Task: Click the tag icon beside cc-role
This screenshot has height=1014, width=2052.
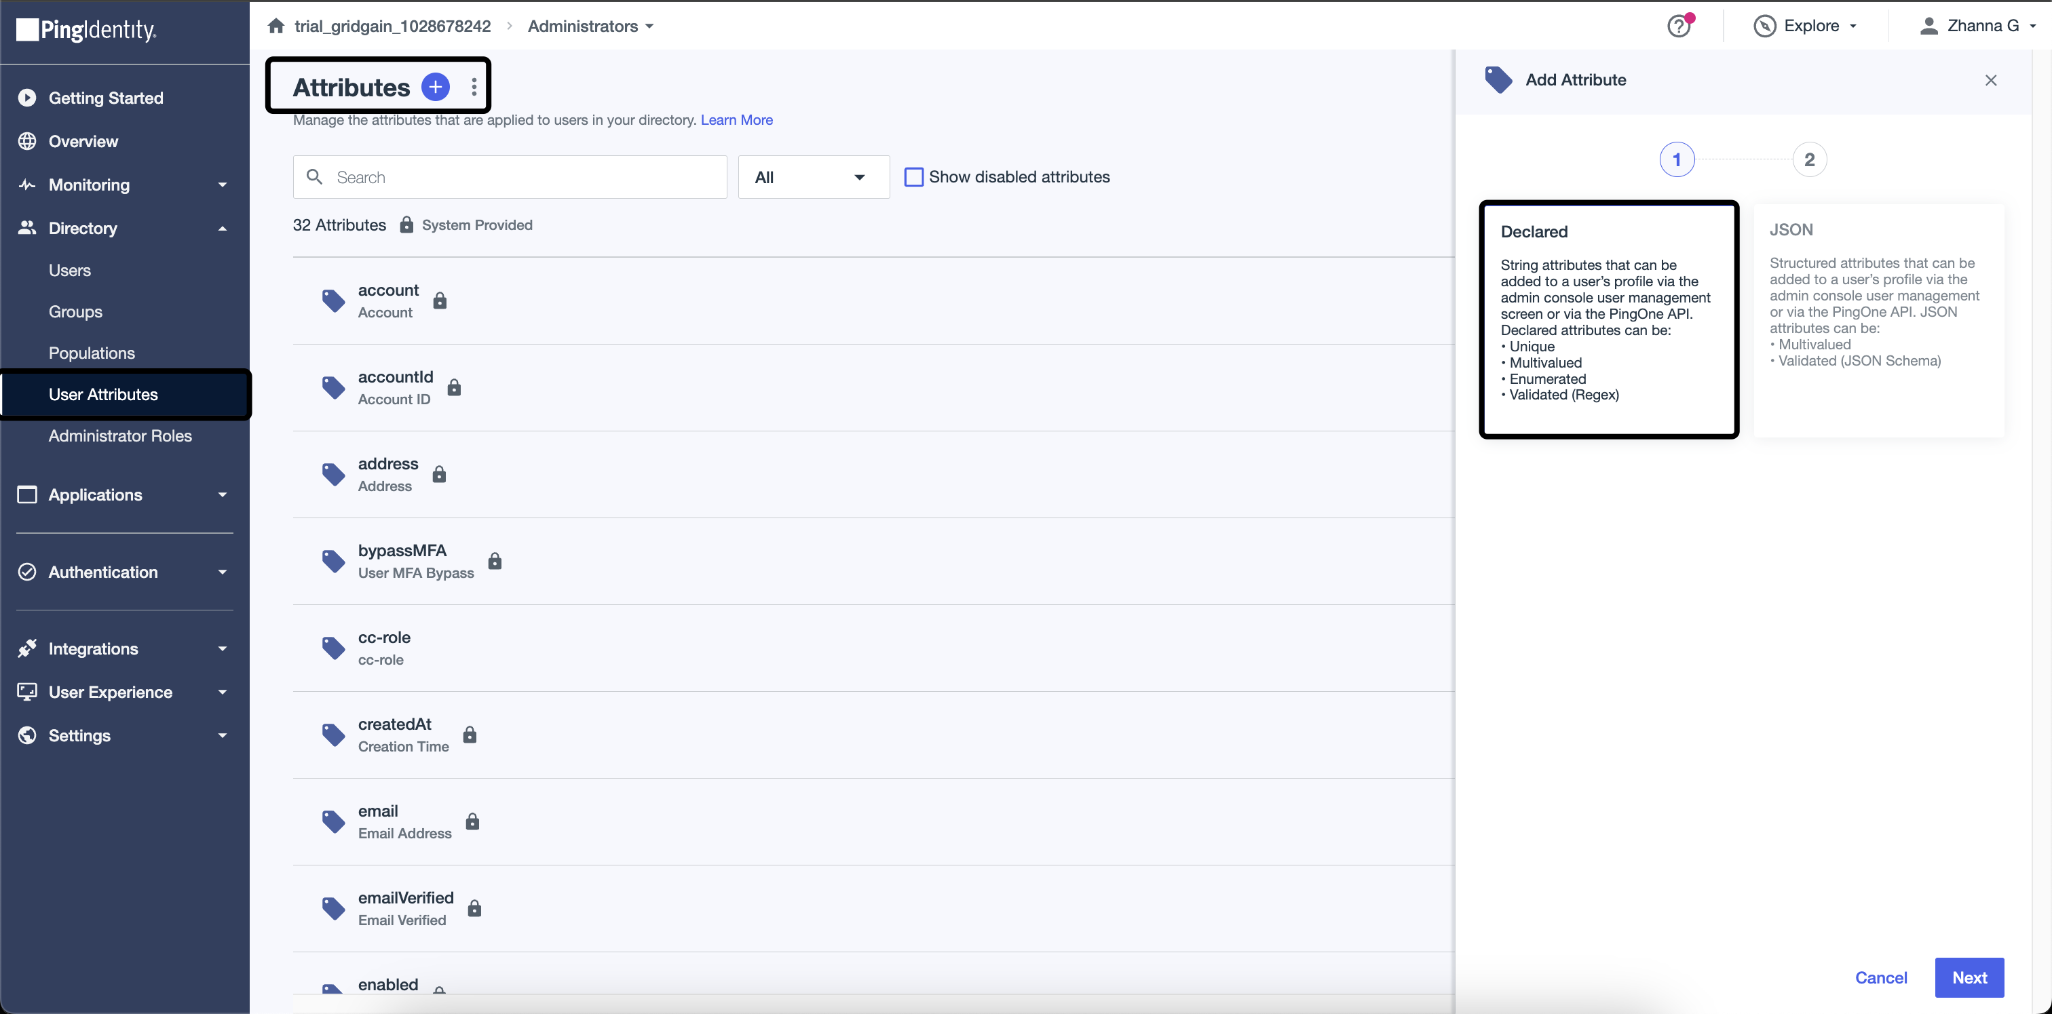Action: [x=333, y=648]
